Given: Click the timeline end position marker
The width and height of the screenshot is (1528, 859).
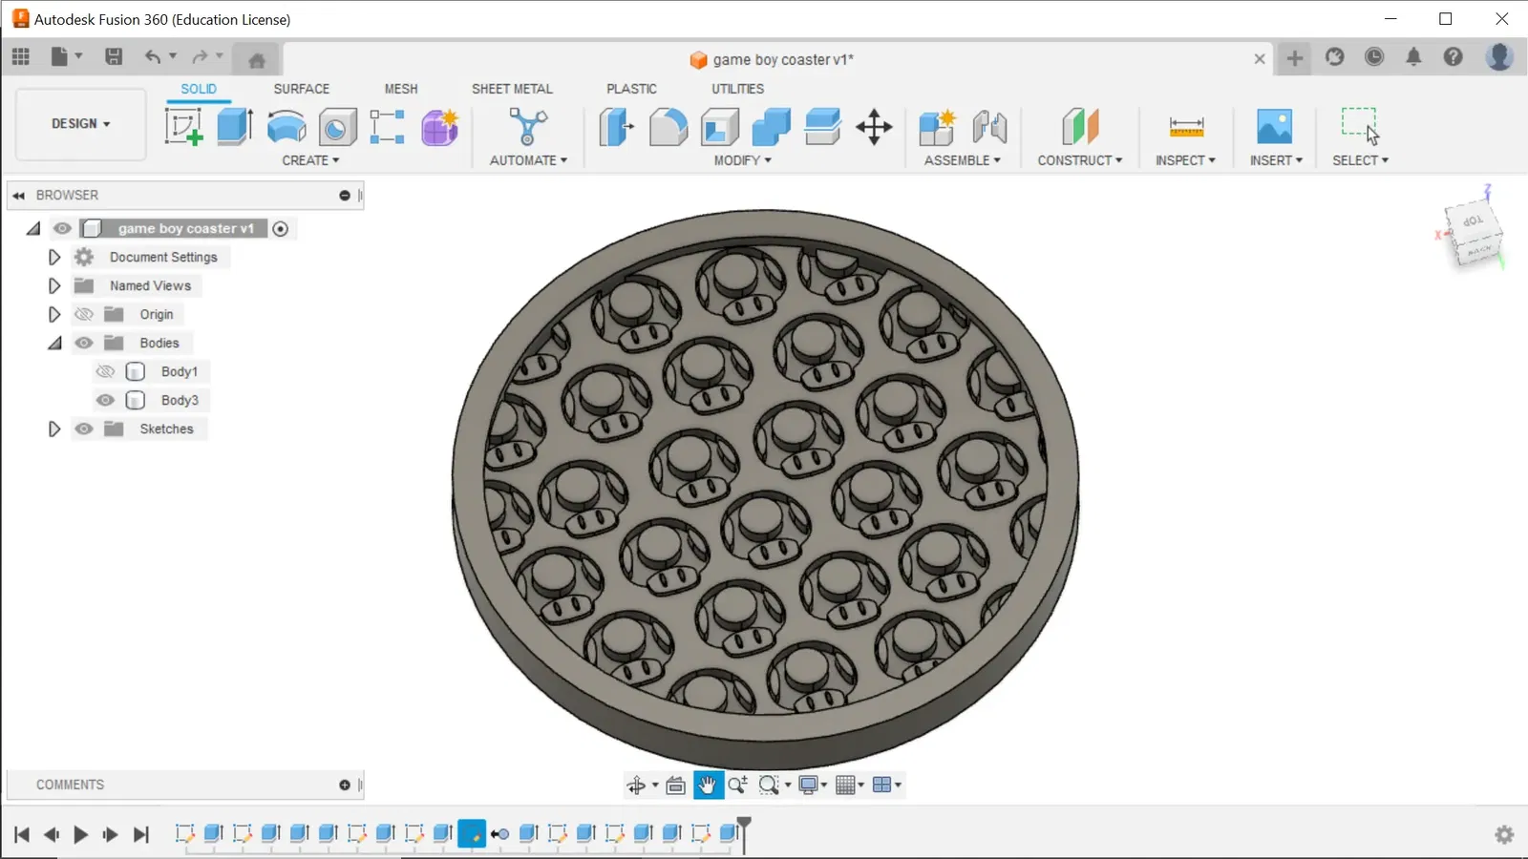Looking at the screenshot, I should [744, 823].
